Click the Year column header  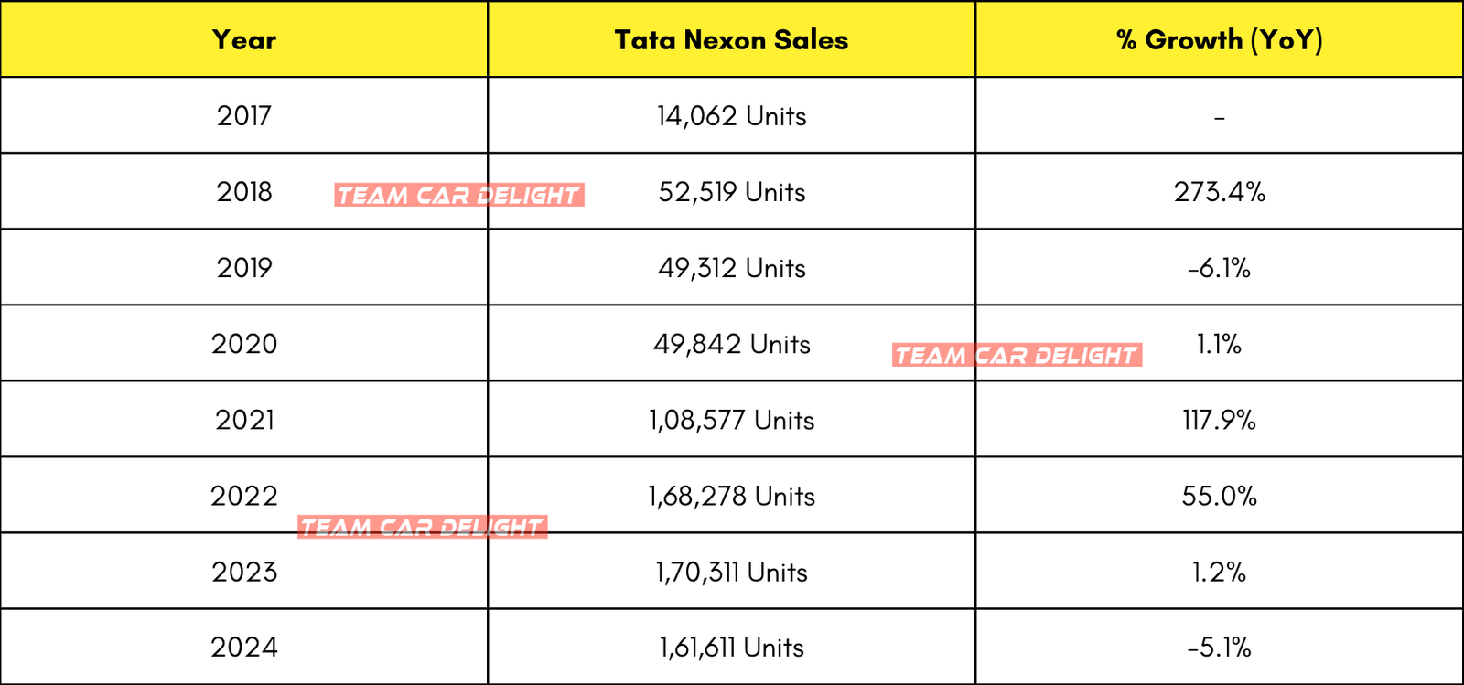[x=244, y=40]
